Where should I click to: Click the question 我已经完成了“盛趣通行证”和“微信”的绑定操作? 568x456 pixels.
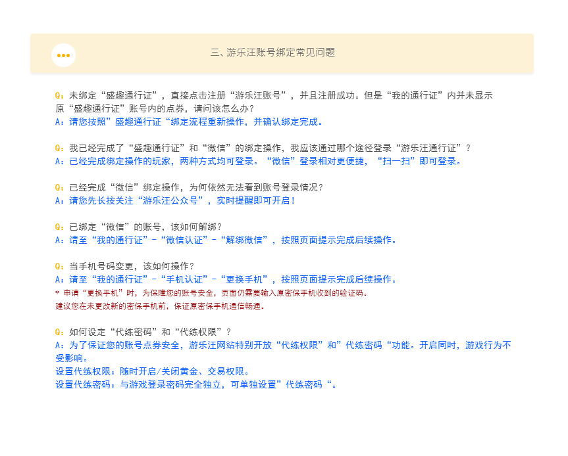[x=263, y=148]
